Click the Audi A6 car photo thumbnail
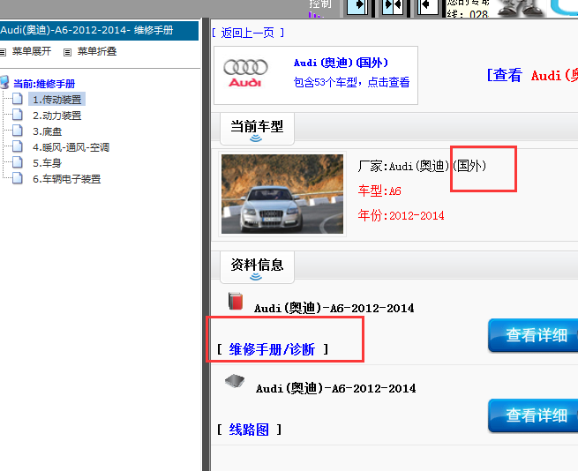The height and width of the screenshot is (471, 578). click(282, 194)
